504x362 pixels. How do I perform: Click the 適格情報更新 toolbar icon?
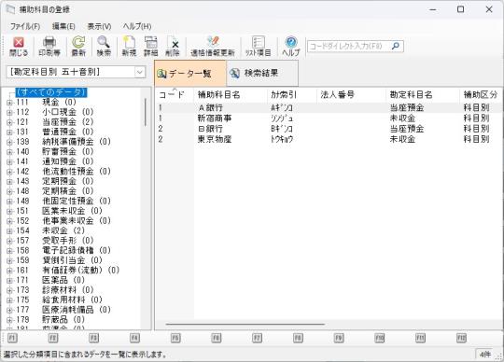pyautogui.click(x=213, y=47)
